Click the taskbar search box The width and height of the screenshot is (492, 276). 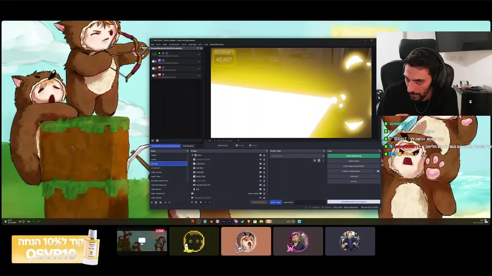click(x=280, y=222)
